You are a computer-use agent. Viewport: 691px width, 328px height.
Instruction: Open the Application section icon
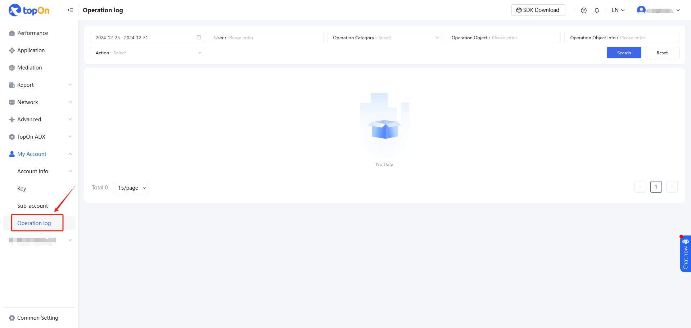click(x=11, y=50)
